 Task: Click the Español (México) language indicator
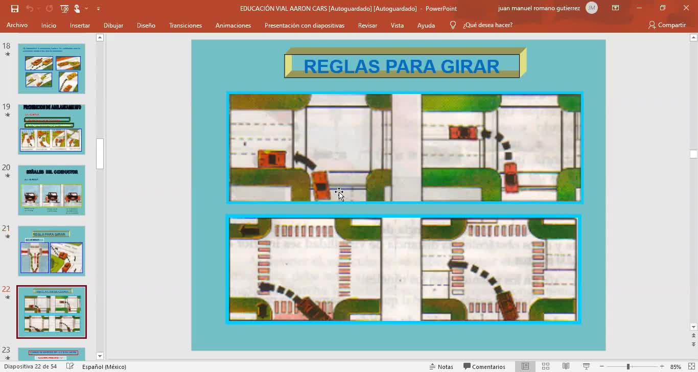tap(104, 366)
